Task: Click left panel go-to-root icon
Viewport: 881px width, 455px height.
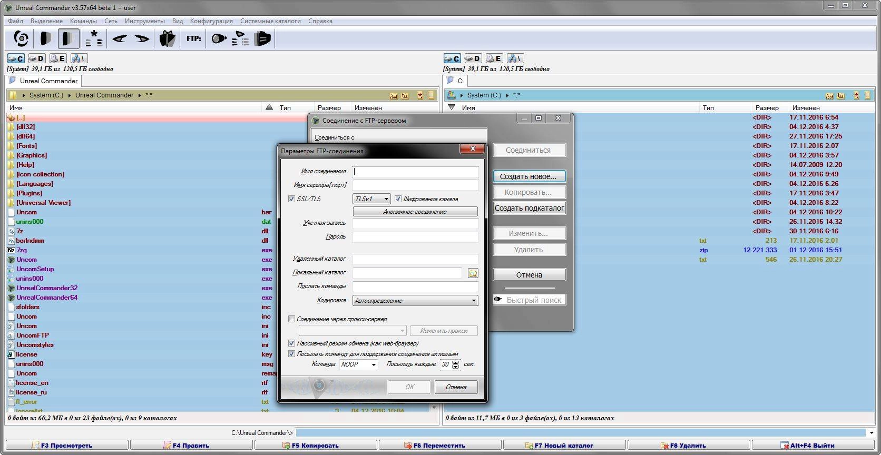Action: point(394,95)
